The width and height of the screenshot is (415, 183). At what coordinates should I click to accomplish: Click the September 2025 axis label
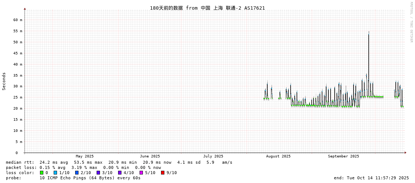click(x=343, y=156)
